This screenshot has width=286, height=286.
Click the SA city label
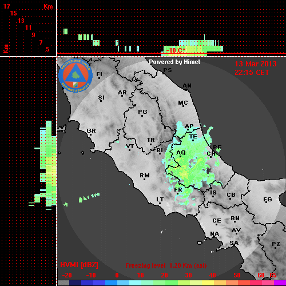[x=234, y=243]
